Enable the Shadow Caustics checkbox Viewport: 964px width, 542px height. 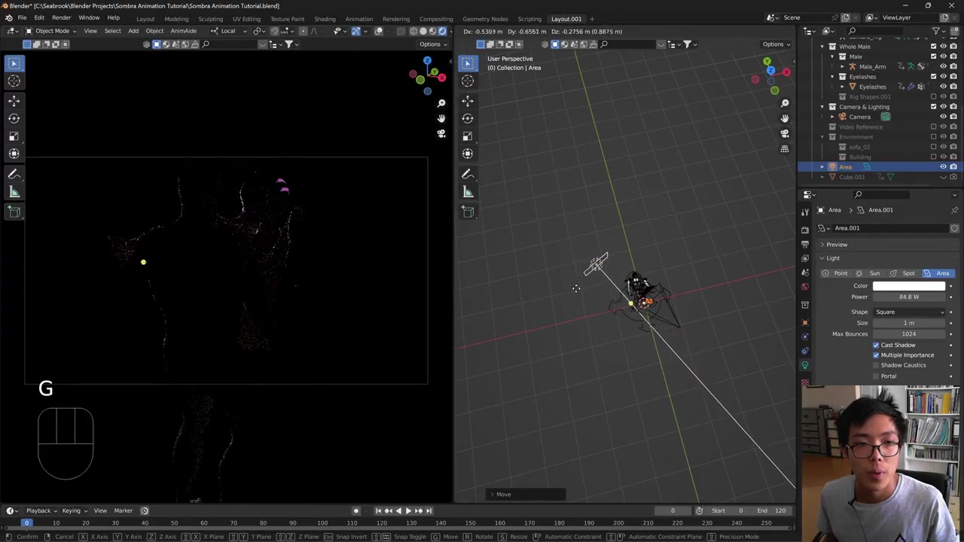tap(876, 365)
